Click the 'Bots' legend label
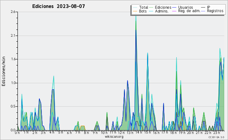Image resolution: width=228 pixels, height=140 pixels. (x=142, y=11)
